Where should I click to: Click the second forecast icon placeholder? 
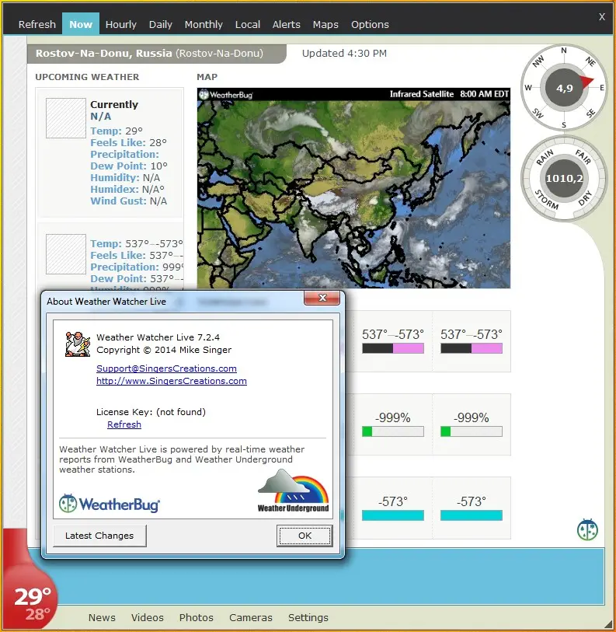point(66,254)
